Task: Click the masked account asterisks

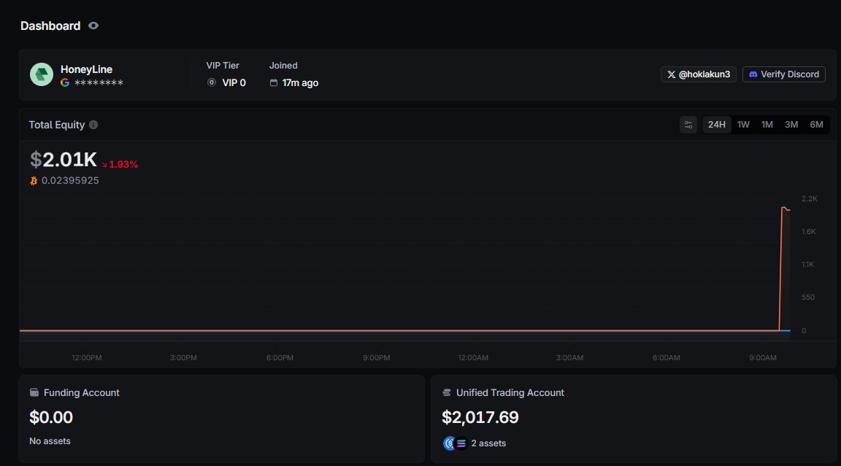Action: tap(99, 83)
